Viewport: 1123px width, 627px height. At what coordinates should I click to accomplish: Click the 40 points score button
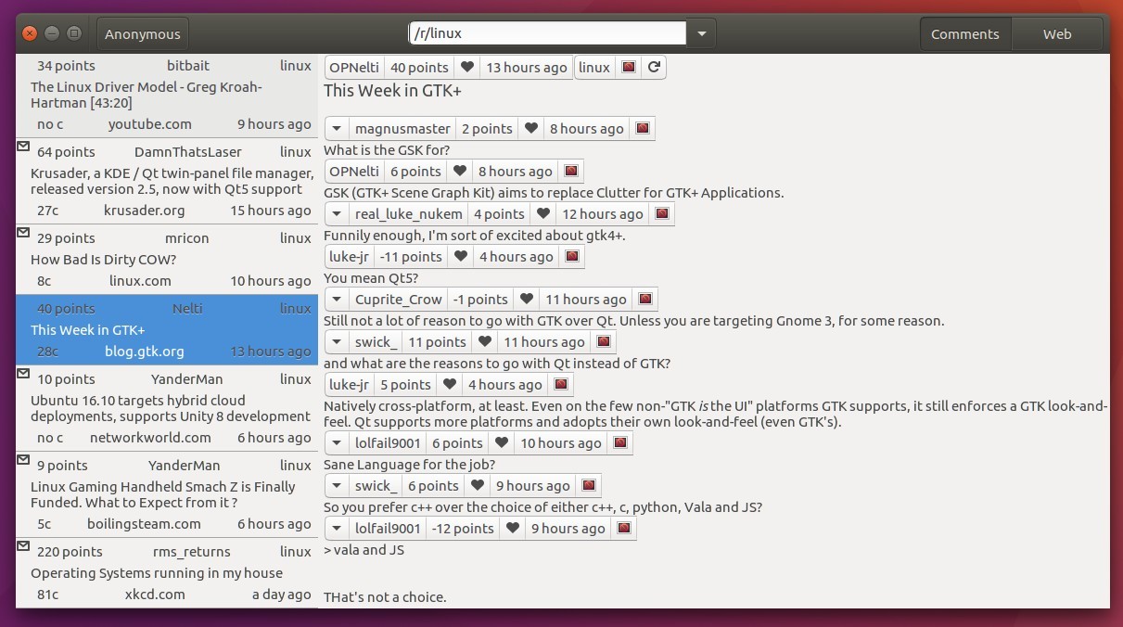419,68
